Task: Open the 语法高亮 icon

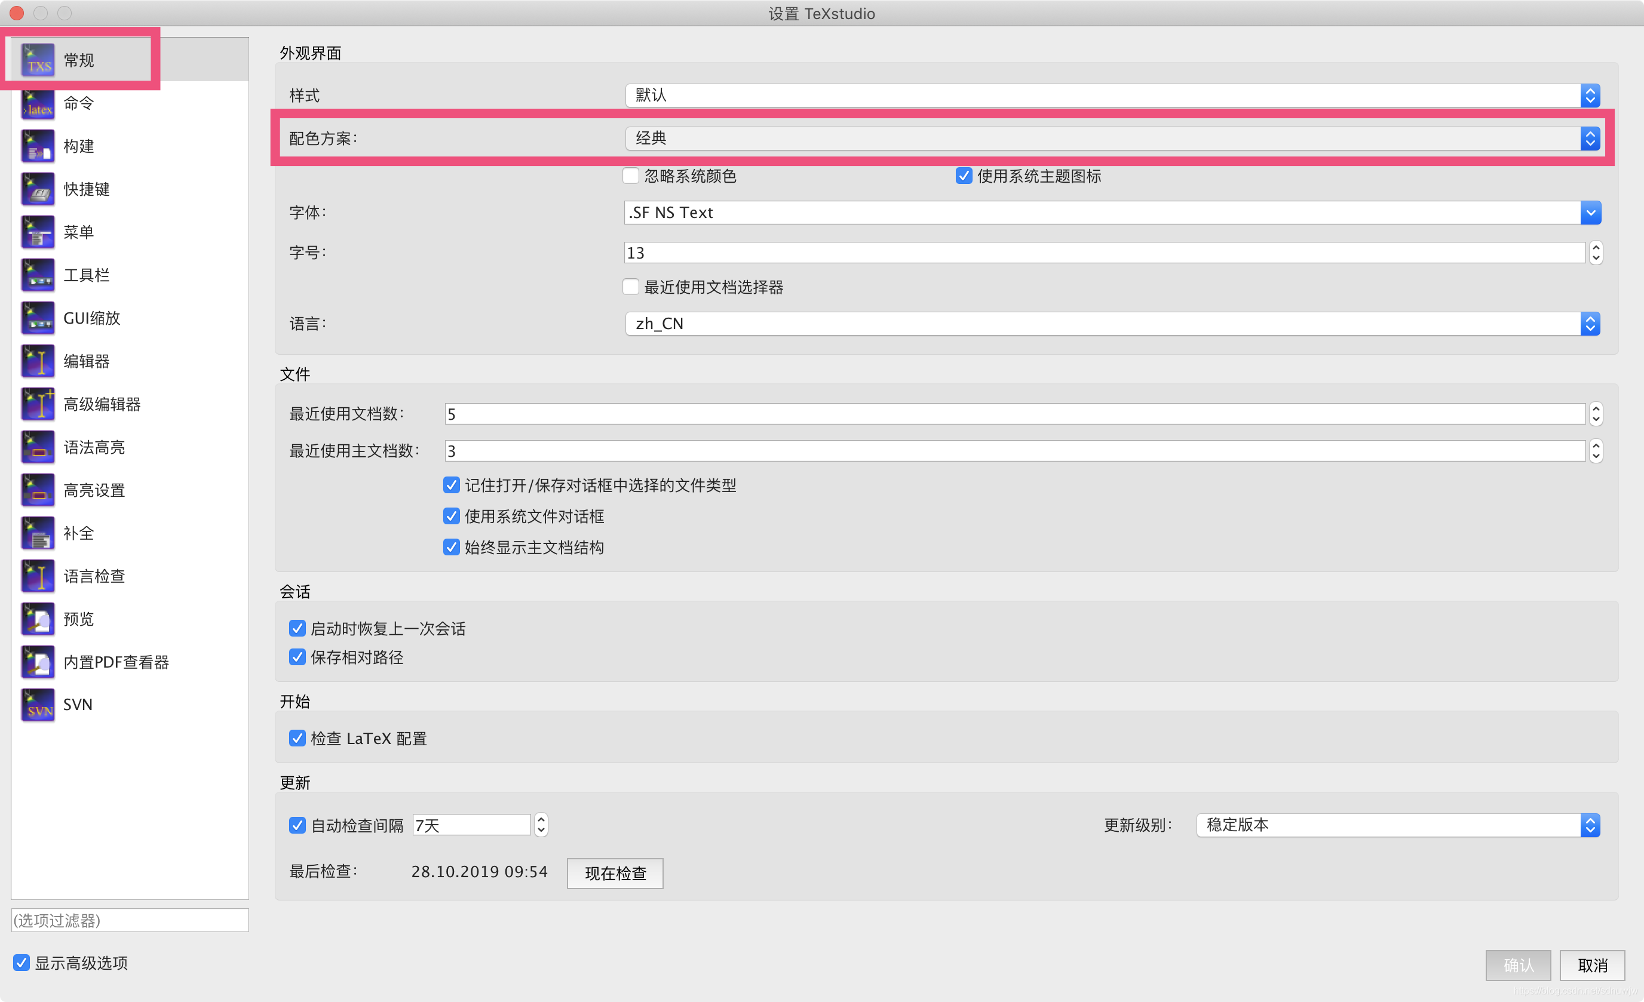Action: point(38,447)
